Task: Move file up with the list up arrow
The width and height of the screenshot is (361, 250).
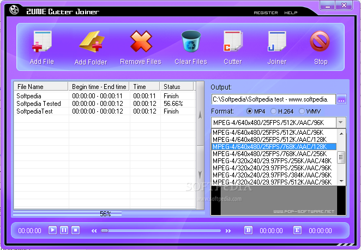Action: pyautogui.click(x=200, y=115)
